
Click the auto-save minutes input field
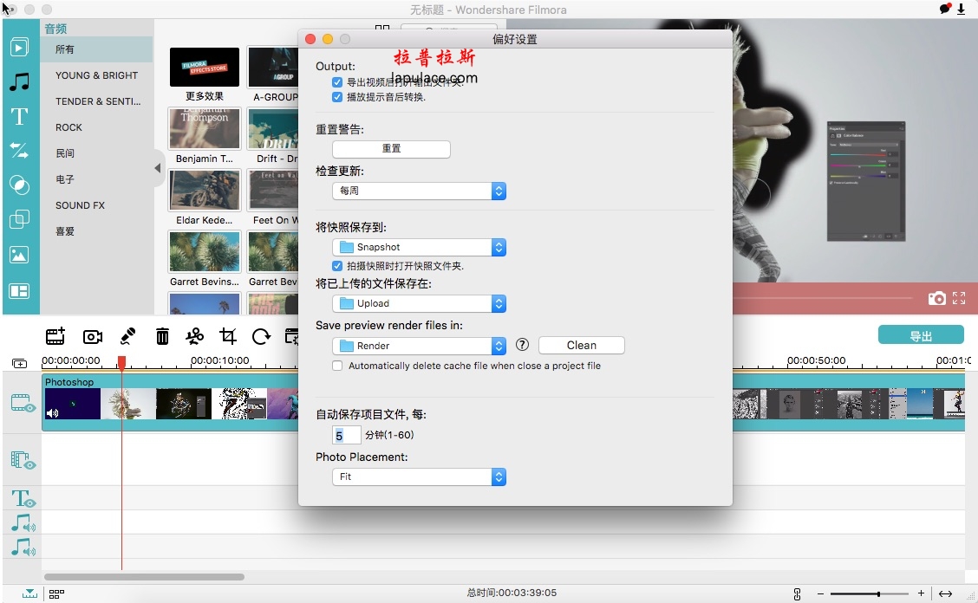pyautogui.click(x=347, y=435)
